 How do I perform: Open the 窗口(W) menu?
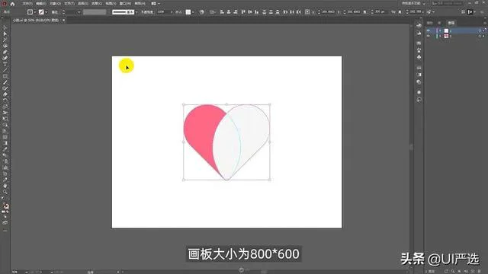point(125,4)
